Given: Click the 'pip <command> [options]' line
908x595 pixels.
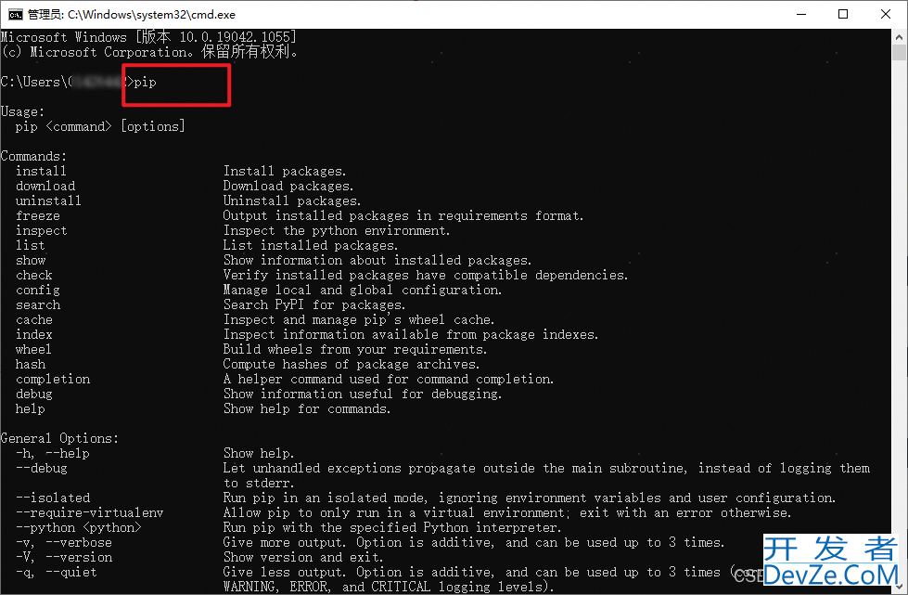Looking at the screenshot, I should tap(100, 127).
